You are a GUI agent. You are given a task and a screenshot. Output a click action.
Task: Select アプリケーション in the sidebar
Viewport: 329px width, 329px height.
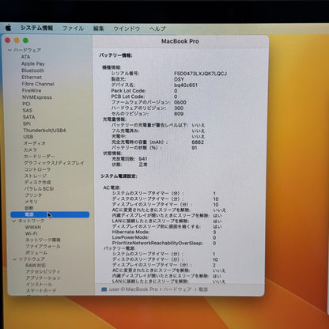pos(43,278)
